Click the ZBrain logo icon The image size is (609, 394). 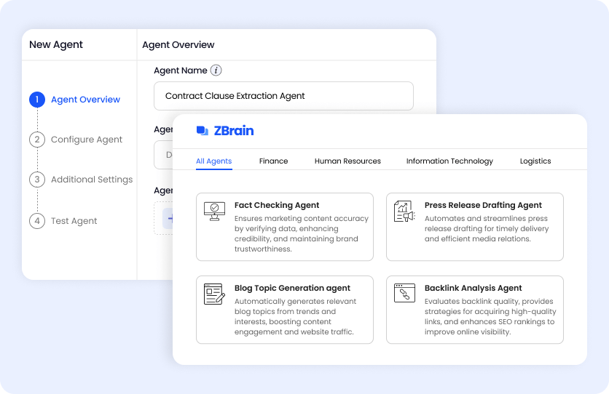[x=203, y=131]
